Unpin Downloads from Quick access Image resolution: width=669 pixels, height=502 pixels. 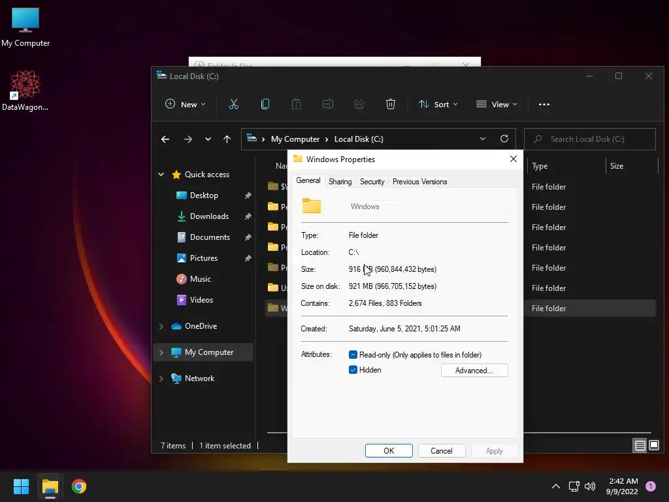pos(248,216)
